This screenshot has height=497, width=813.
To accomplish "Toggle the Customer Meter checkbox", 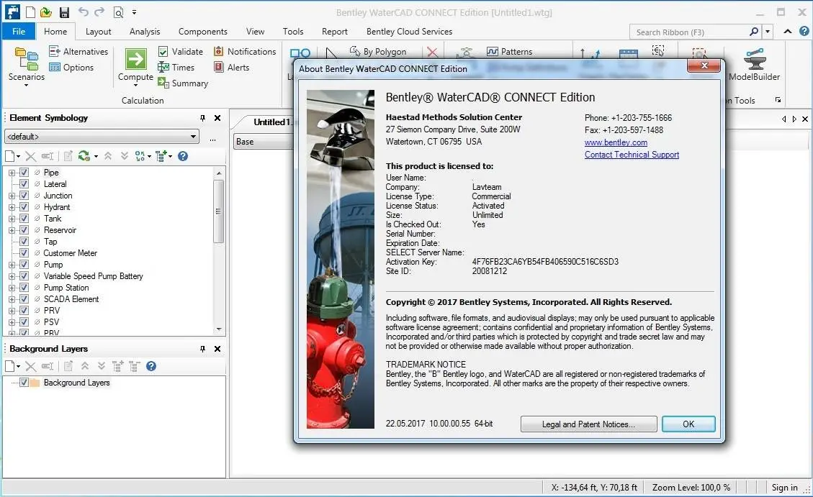I will point(24,253).
